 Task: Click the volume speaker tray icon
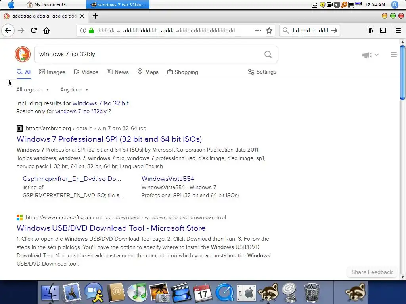click(337, 5)
